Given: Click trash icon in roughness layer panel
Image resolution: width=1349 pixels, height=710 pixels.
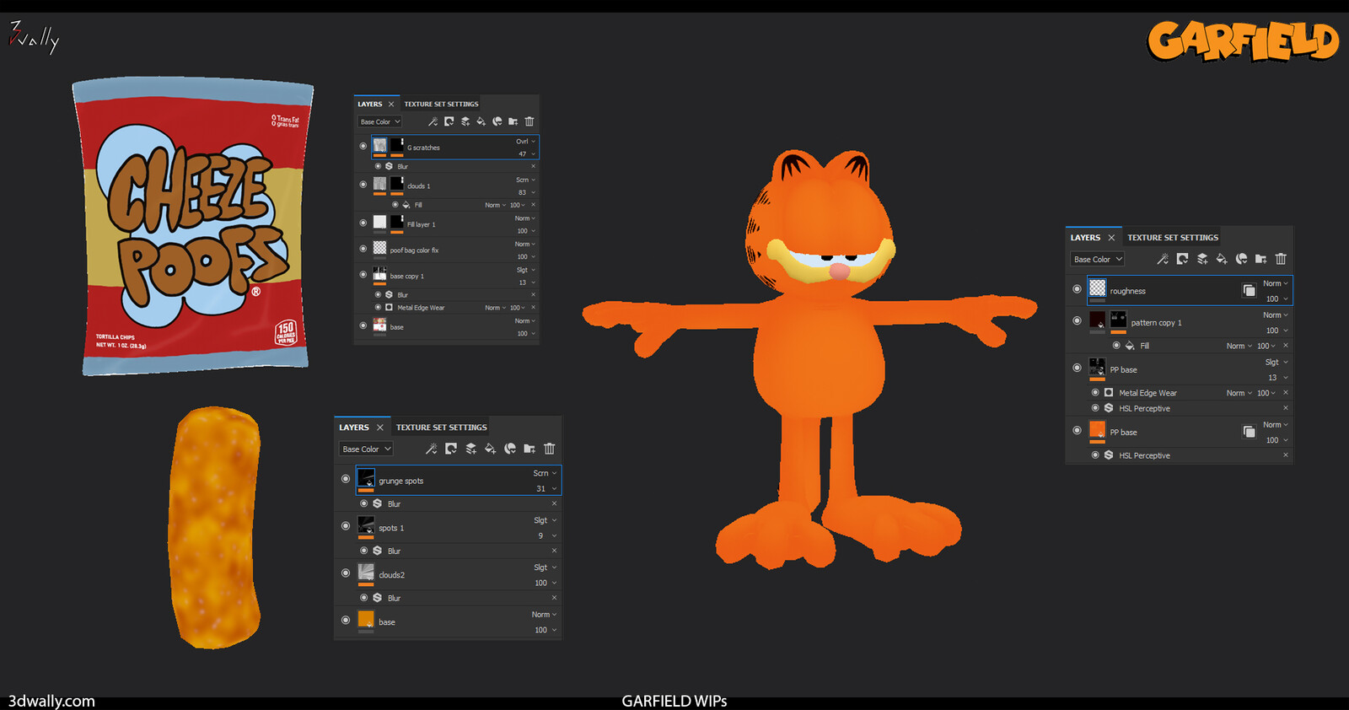Looking at the screenshot, I should coord(1281,259).
